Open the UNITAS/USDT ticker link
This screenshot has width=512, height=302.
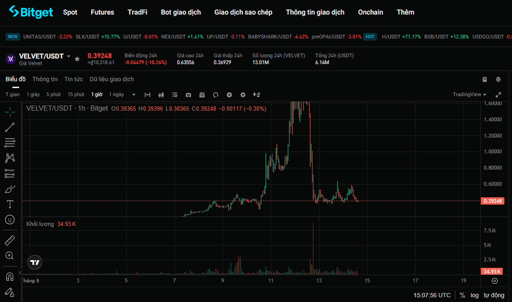[48, 37]
